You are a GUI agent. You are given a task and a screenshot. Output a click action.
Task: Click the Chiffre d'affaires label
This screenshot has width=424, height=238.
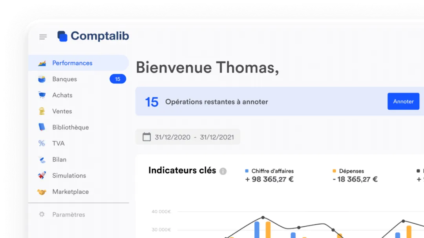[272, 171]
